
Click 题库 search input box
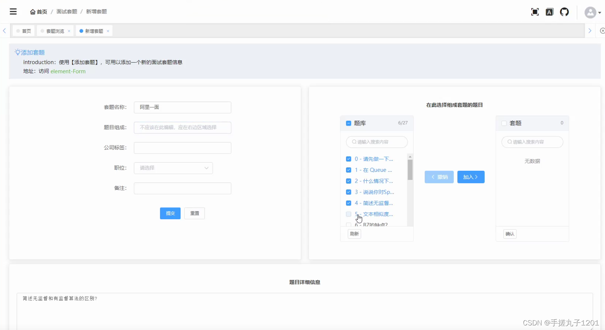tap(377, 142)
